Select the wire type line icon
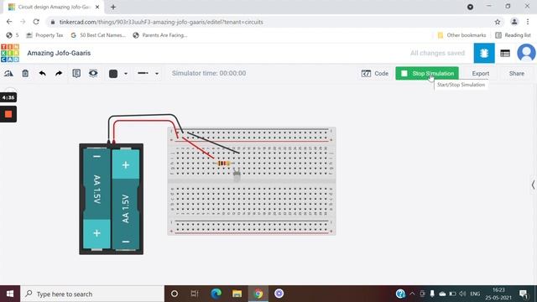 143,73
